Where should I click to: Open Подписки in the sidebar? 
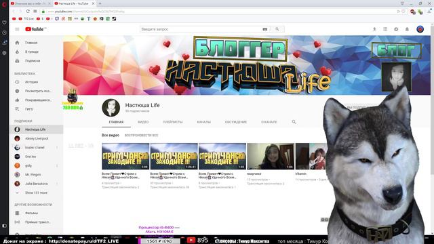click(x=36, y=60)
